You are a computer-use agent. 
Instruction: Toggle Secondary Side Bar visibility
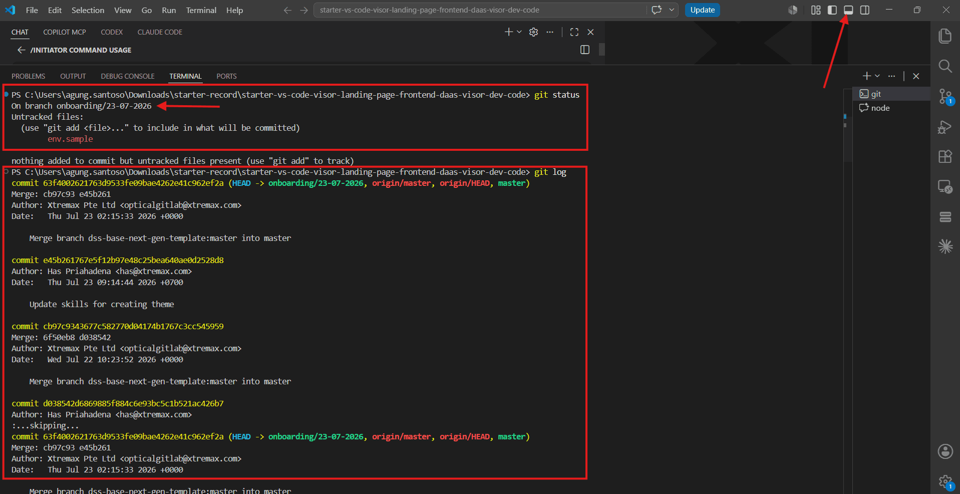coord(865,10)
